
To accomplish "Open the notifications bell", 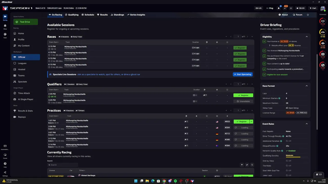I will pyautogui.click(x=279, y=8).
